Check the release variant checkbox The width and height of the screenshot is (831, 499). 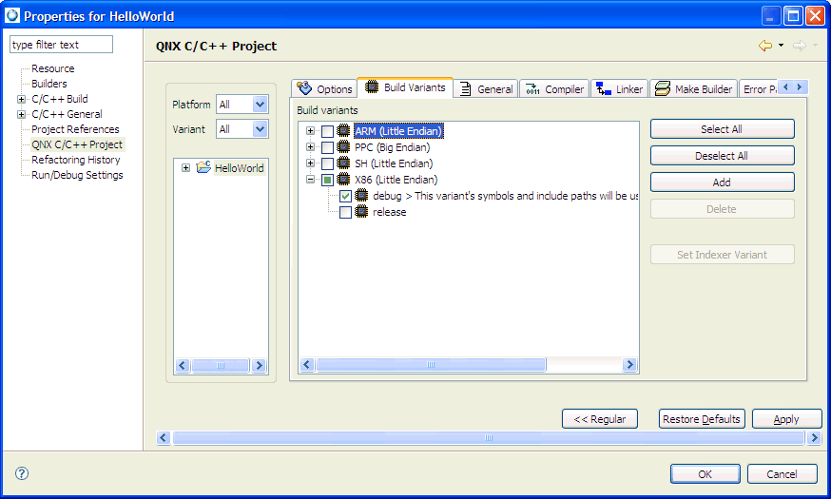coord(345,212)
